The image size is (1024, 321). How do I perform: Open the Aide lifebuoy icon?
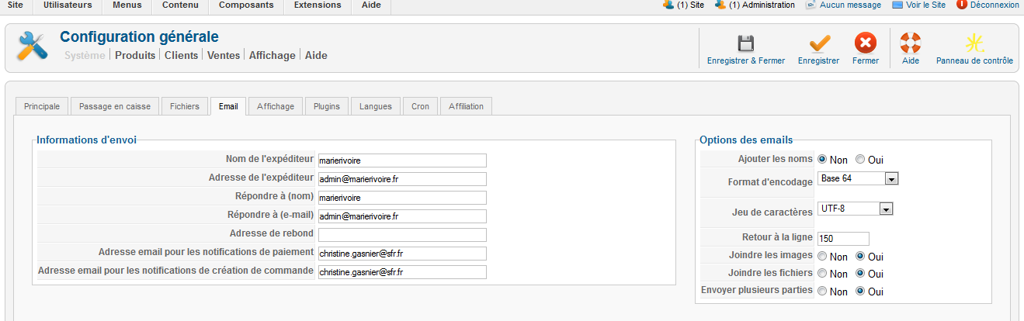(910, 43)
